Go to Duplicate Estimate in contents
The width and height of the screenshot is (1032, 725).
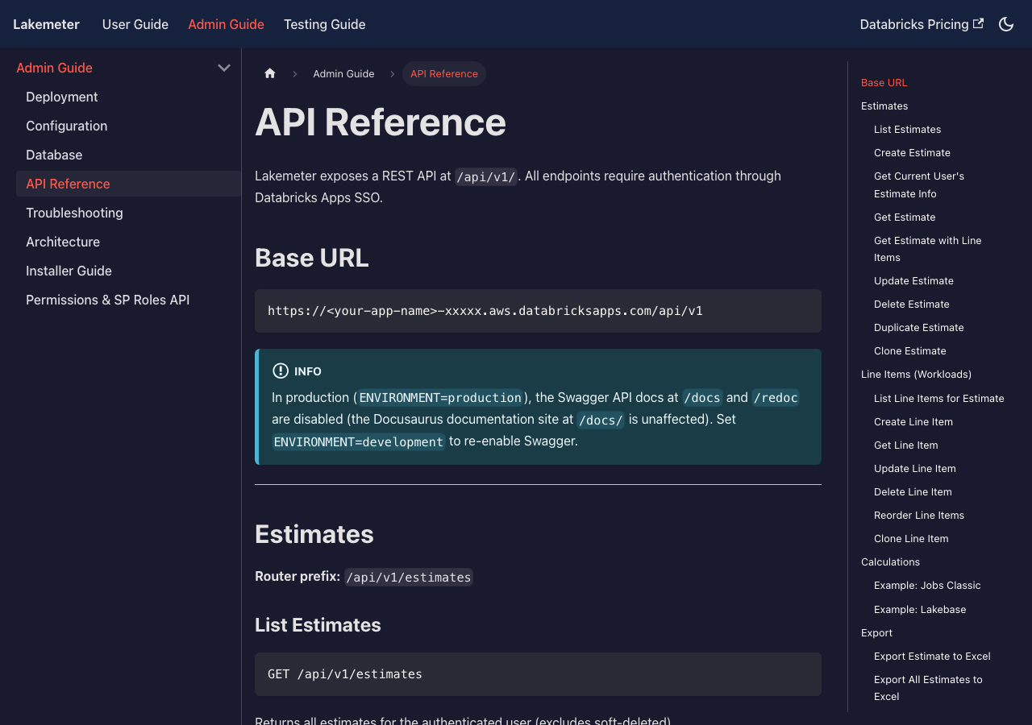pyautogui.click(x=919, y=327)
